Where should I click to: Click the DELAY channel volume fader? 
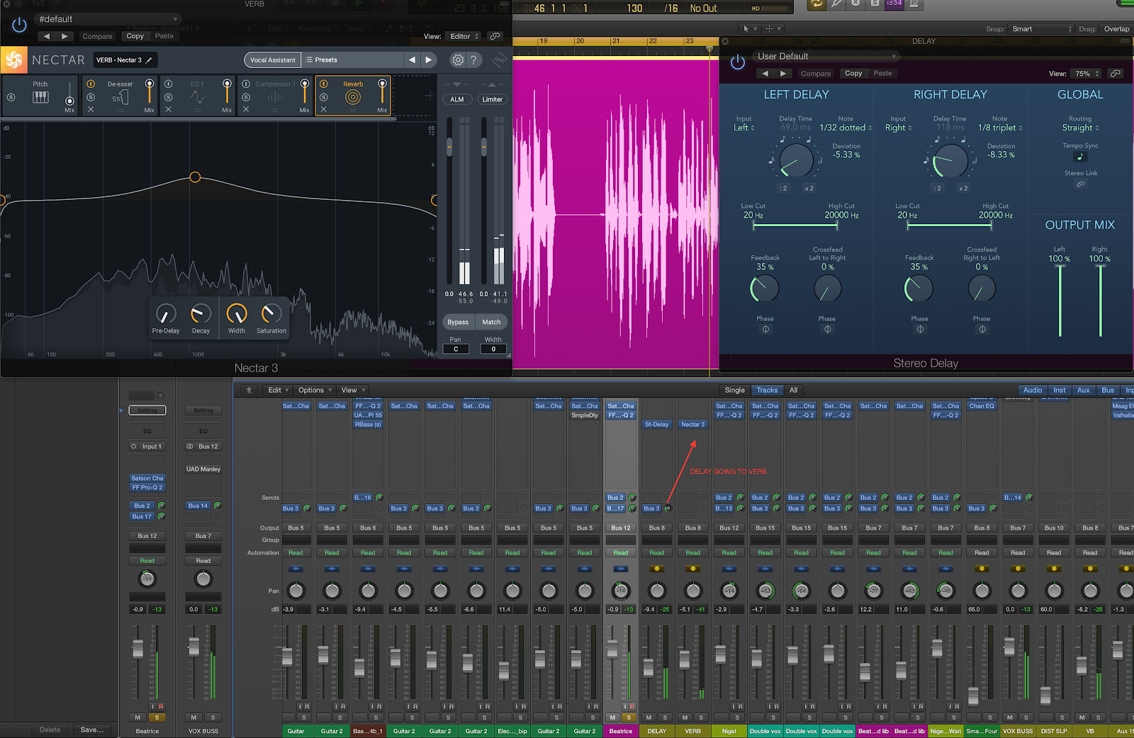point(649,667)
